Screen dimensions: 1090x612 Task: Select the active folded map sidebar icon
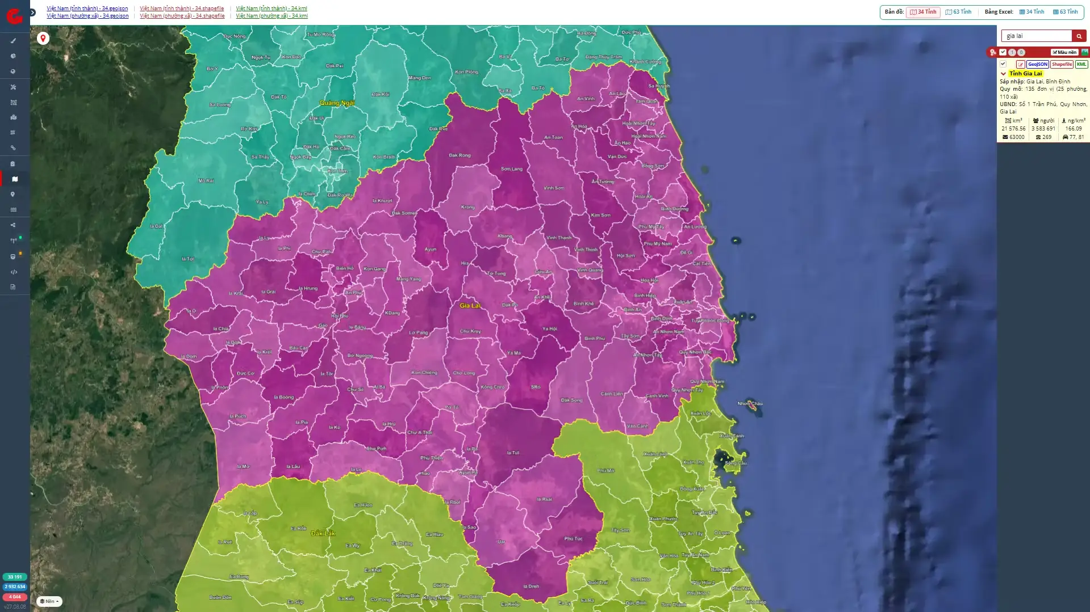coord(15,179)
